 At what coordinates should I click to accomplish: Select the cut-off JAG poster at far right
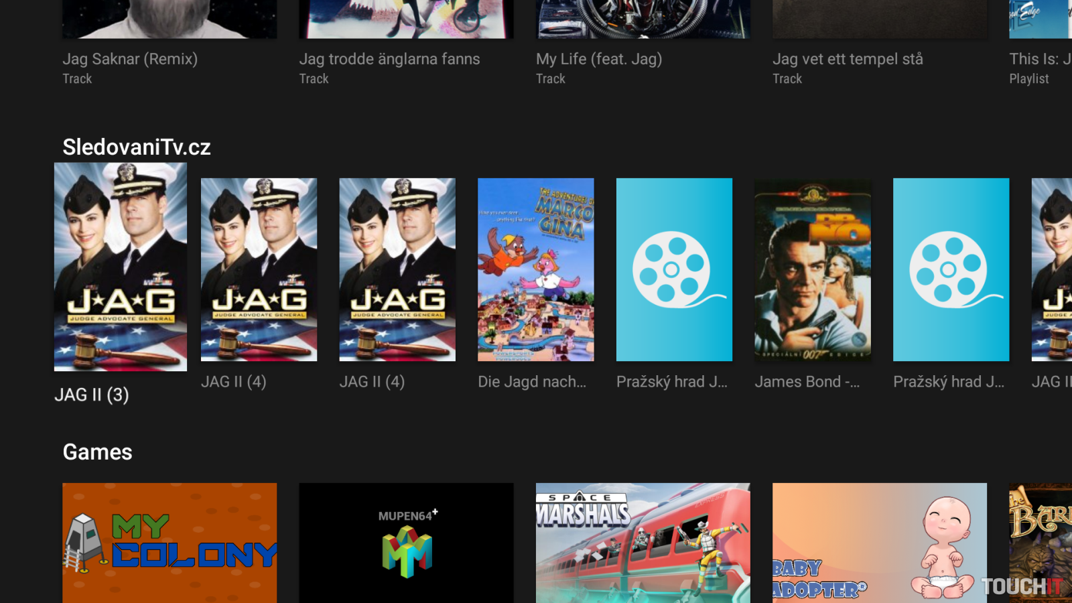[x=1052, y=269]
